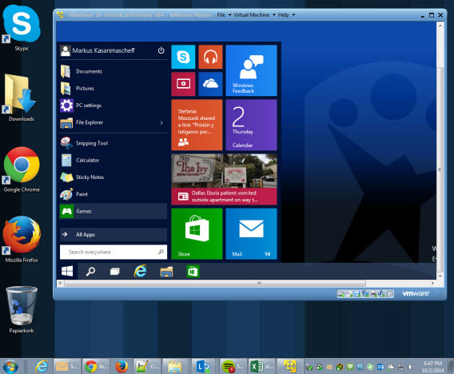
Task: Open the VMware Player File menu
Action: coord(221,14)
